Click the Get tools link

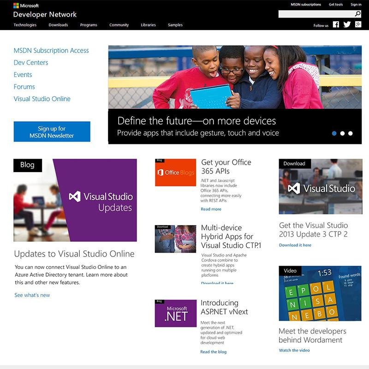336,5
